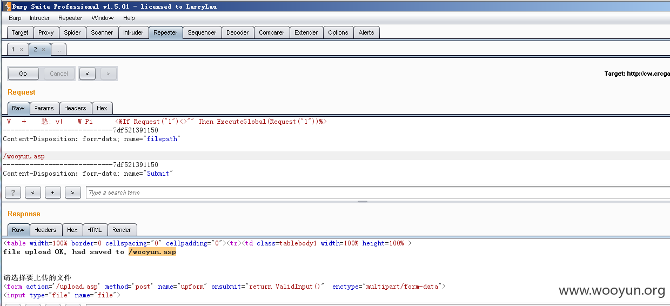This screenshot has height=306, width=670.
Task: Click the /wooyun.asp filepath value in request
Action: (x=24, y=156)
